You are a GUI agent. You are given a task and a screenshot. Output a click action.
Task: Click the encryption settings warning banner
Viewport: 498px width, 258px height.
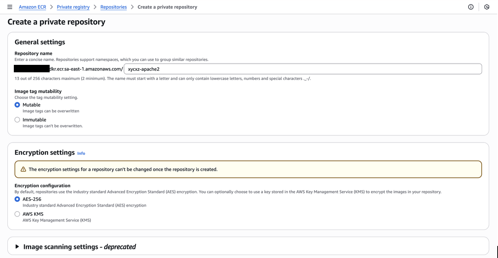click(x=248, y=169)
